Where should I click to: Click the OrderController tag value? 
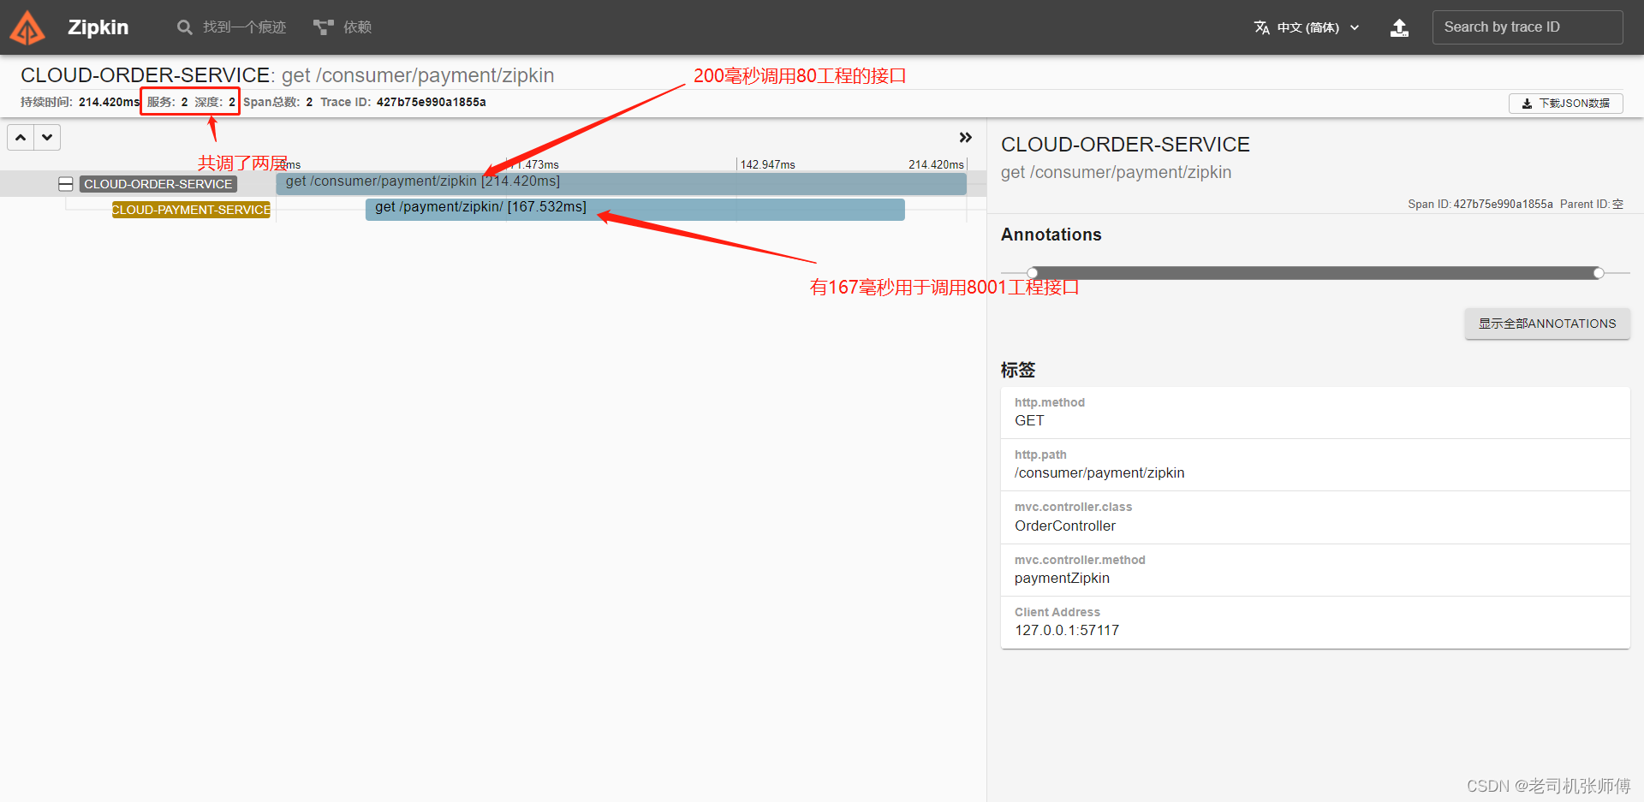1065,526
